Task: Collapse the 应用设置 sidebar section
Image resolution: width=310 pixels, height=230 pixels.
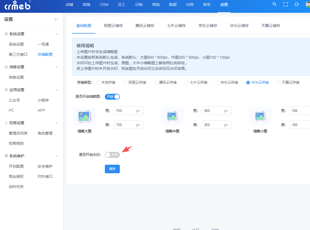Action: click(57, 90)
